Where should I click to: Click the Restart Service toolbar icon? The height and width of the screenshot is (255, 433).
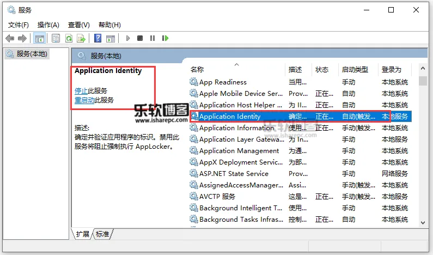point(165,38)
